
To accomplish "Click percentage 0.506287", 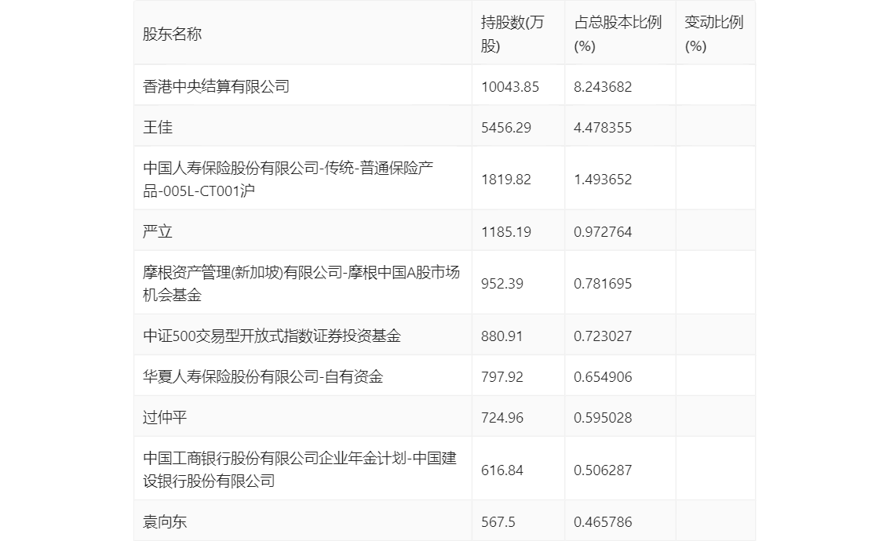I will 602,470.
